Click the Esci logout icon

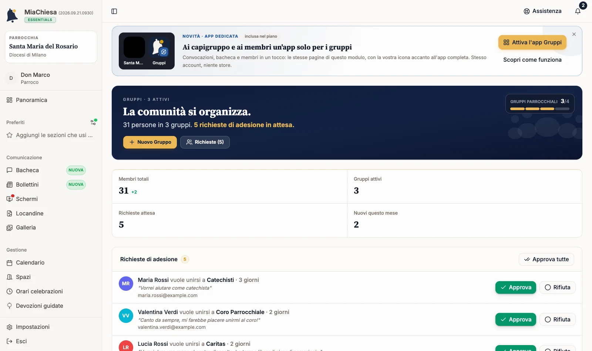tap(10, 341)
